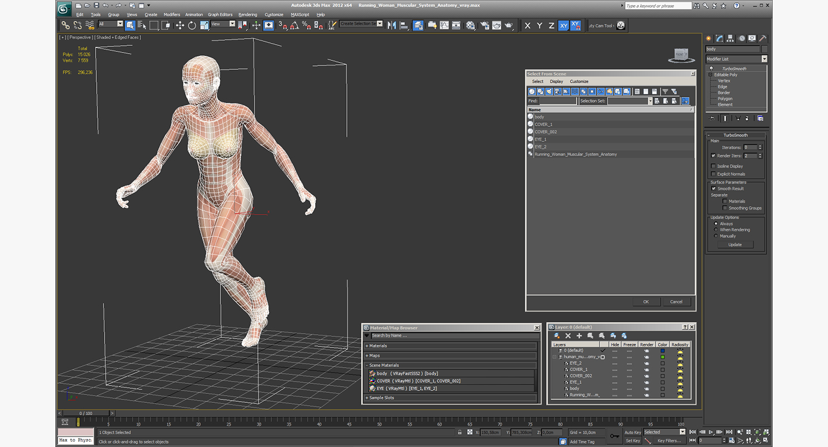Choose the Select and Uniform Scale tool

pos(204,25)
